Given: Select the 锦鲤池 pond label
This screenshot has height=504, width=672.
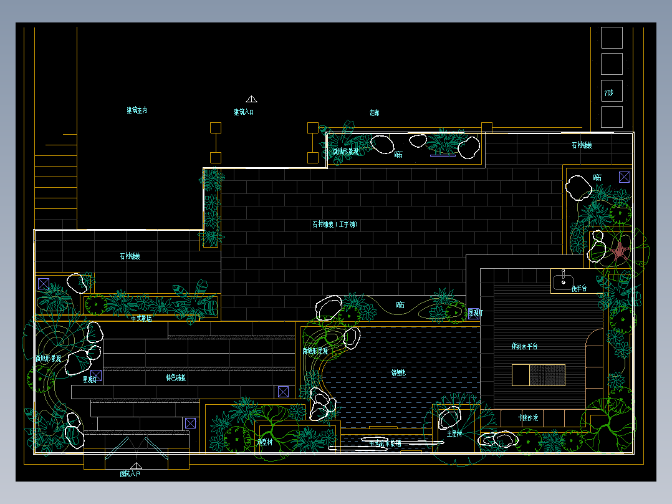Looking at the screenshot, I should (398, 373).
